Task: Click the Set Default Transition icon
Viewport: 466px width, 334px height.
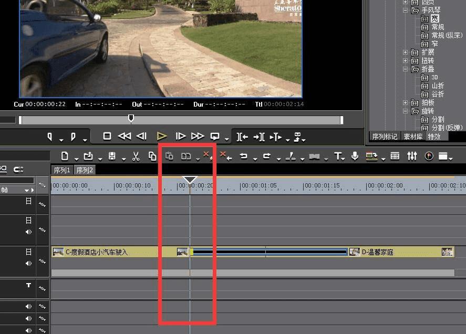Action: pyautogui.click(x=314, y=156)
